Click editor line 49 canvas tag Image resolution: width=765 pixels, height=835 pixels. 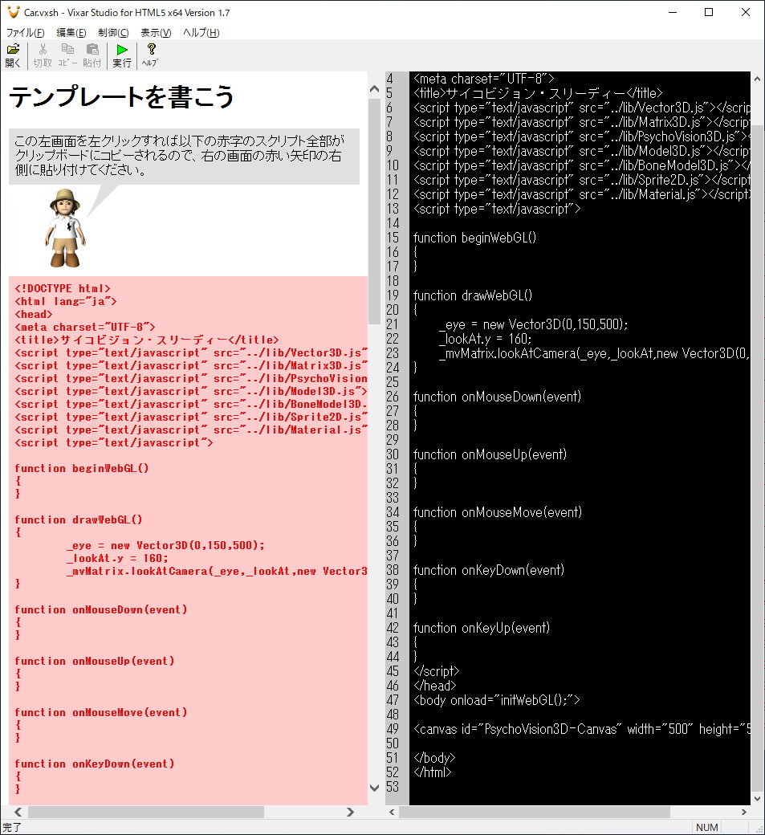[581, 729]
